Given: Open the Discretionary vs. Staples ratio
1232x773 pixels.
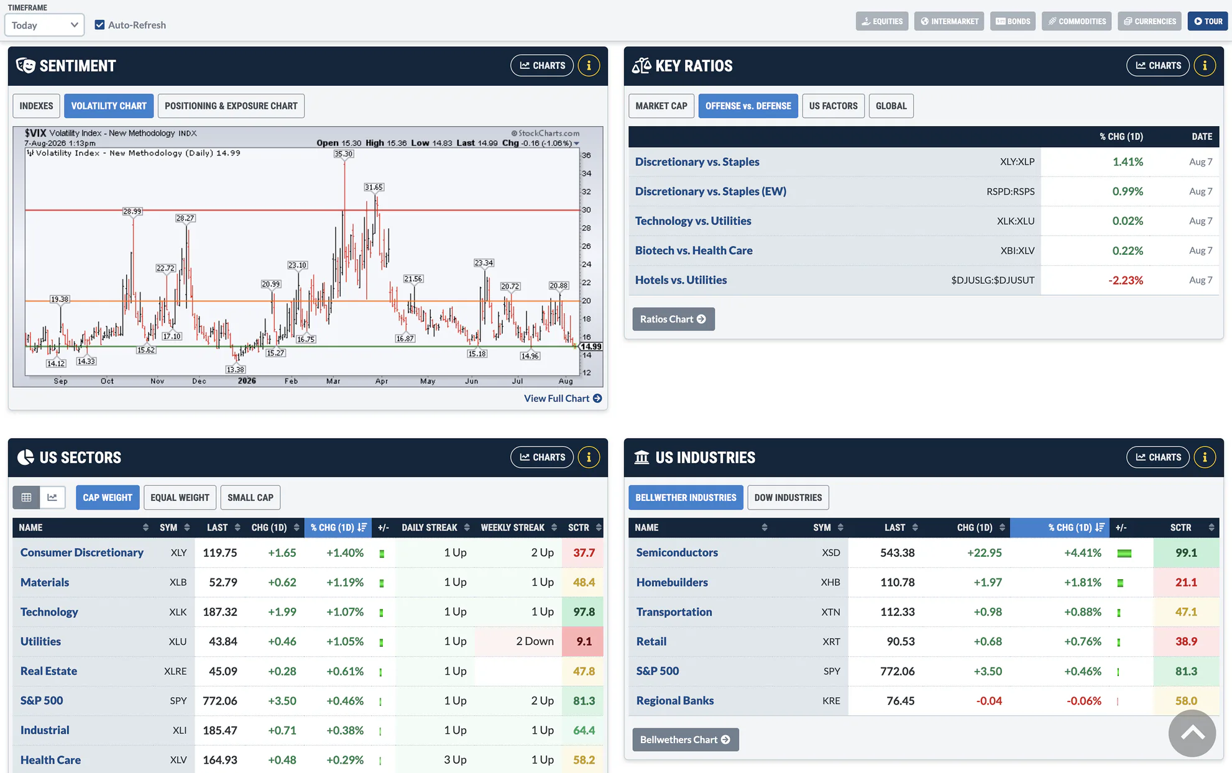Looking at the screenshot, I should pyautogui.click(x=697, y=162).
